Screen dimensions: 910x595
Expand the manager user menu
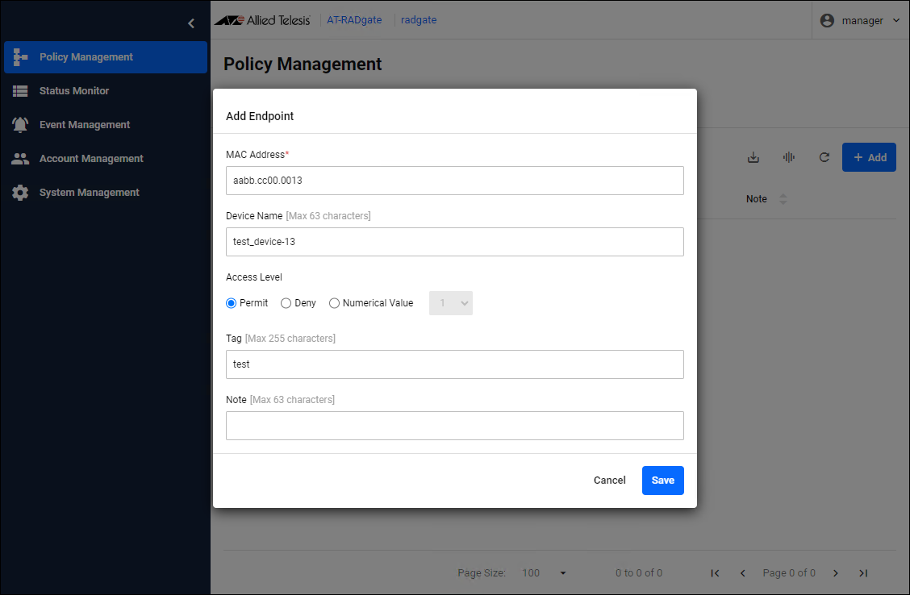861,21
